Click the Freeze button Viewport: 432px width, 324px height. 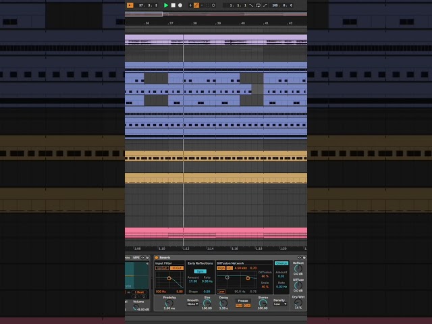[243, 301]
